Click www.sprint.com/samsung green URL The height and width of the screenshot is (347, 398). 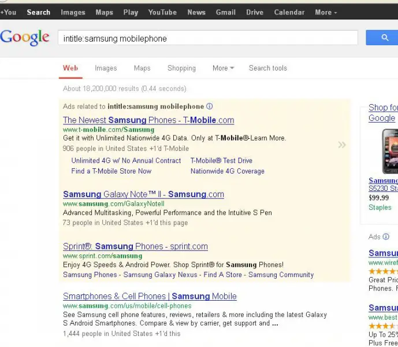pos(103,256)
